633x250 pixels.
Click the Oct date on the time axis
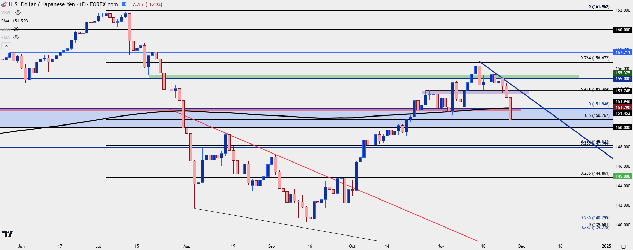pyautogui.click(x=352, y=246)
